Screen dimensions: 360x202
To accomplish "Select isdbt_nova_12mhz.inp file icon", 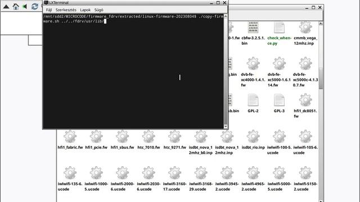I will click(x=227, y=136).
